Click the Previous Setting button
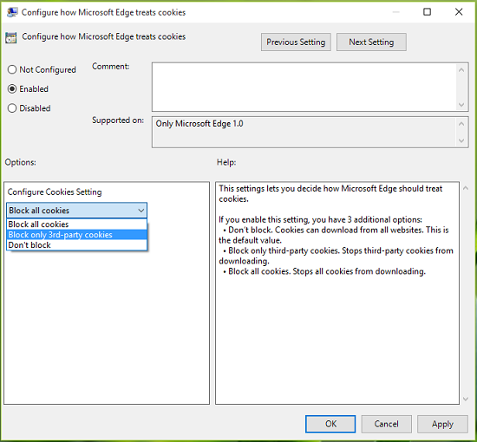Viewport: 477px width, 442px height. [296, 42]
